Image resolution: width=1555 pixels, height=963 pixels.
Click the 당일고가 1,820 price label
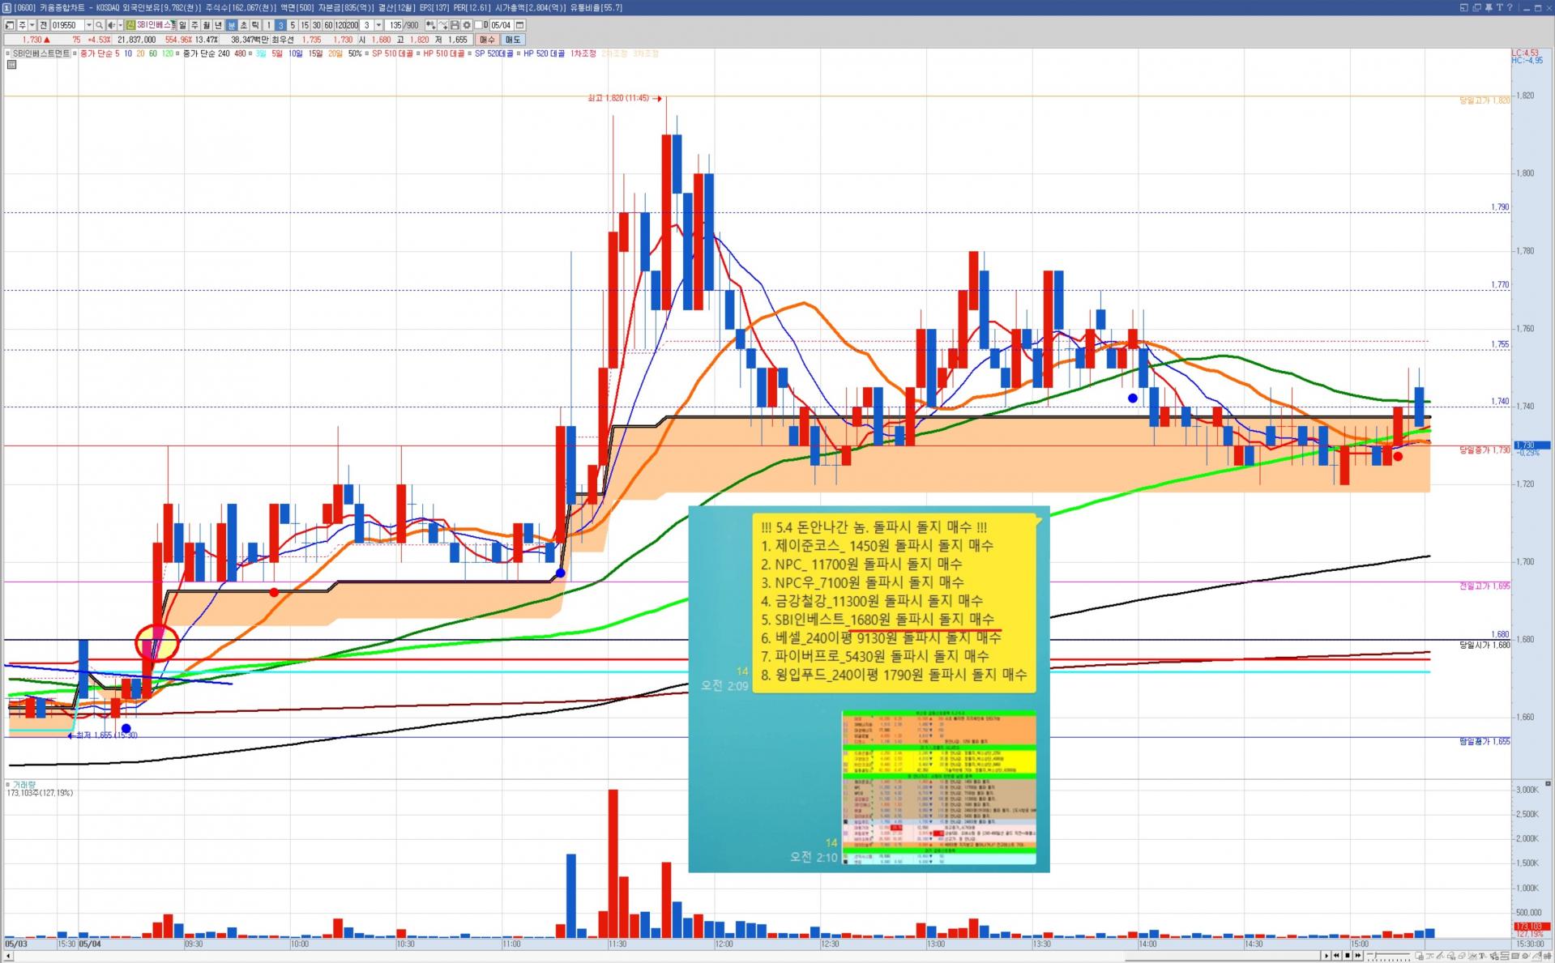(x=1485, y=100)
